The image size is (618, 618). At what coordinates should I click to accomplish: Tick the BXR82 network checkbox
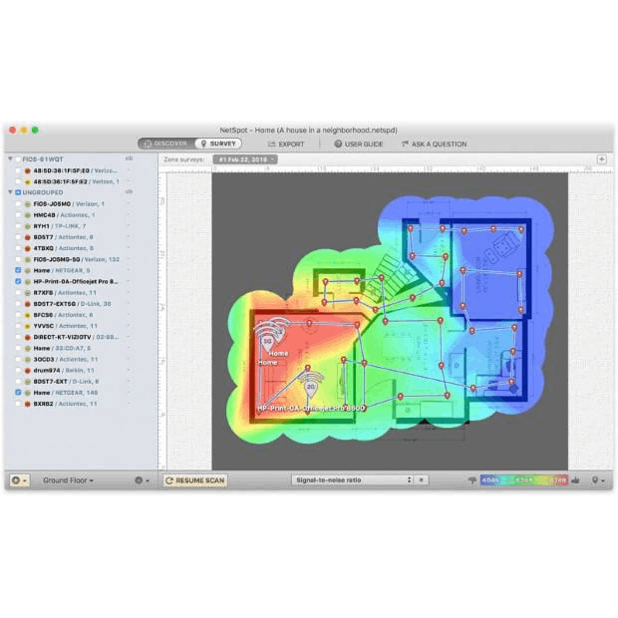point(18,404)
